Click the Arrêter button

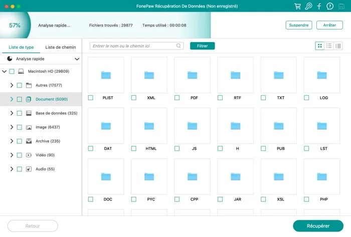click(x=329, y=25)
